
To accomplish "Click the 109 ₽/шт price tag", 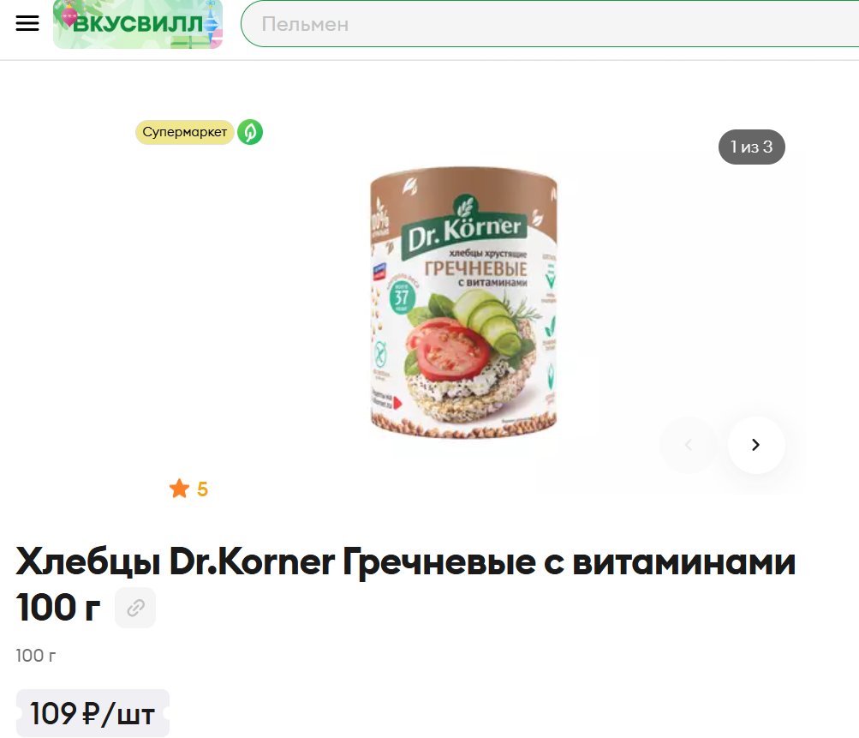I will pyautogui.click(x=92, y=713).
